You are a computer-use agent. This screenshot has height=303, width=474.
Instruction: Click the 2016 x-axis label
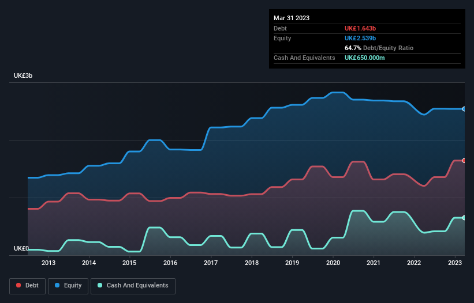pos(170,263)
